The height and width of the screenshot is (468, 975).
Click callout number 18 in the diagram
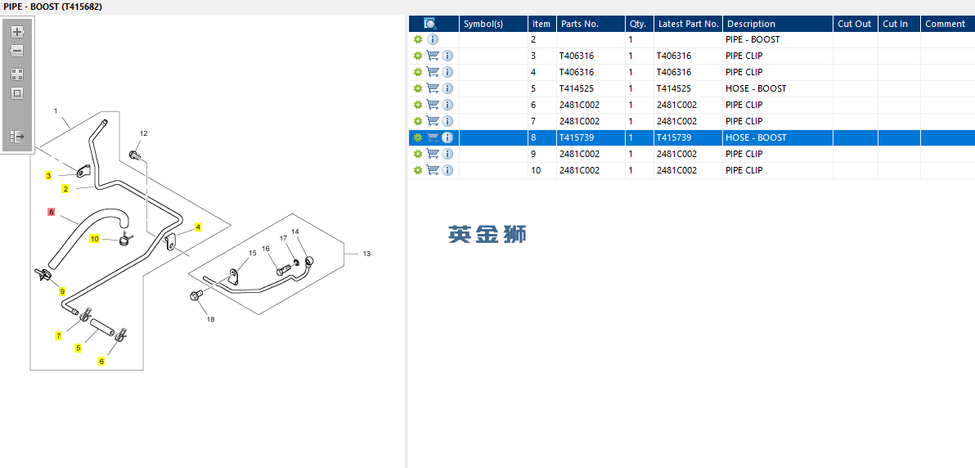(x=211, y=319)
